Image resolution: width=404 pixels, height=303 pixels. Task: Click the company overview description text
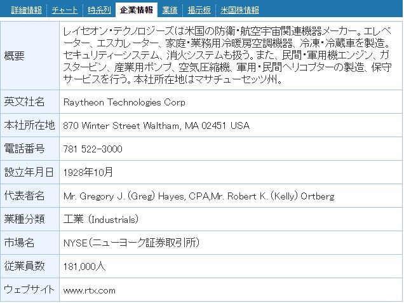[227, 55]
